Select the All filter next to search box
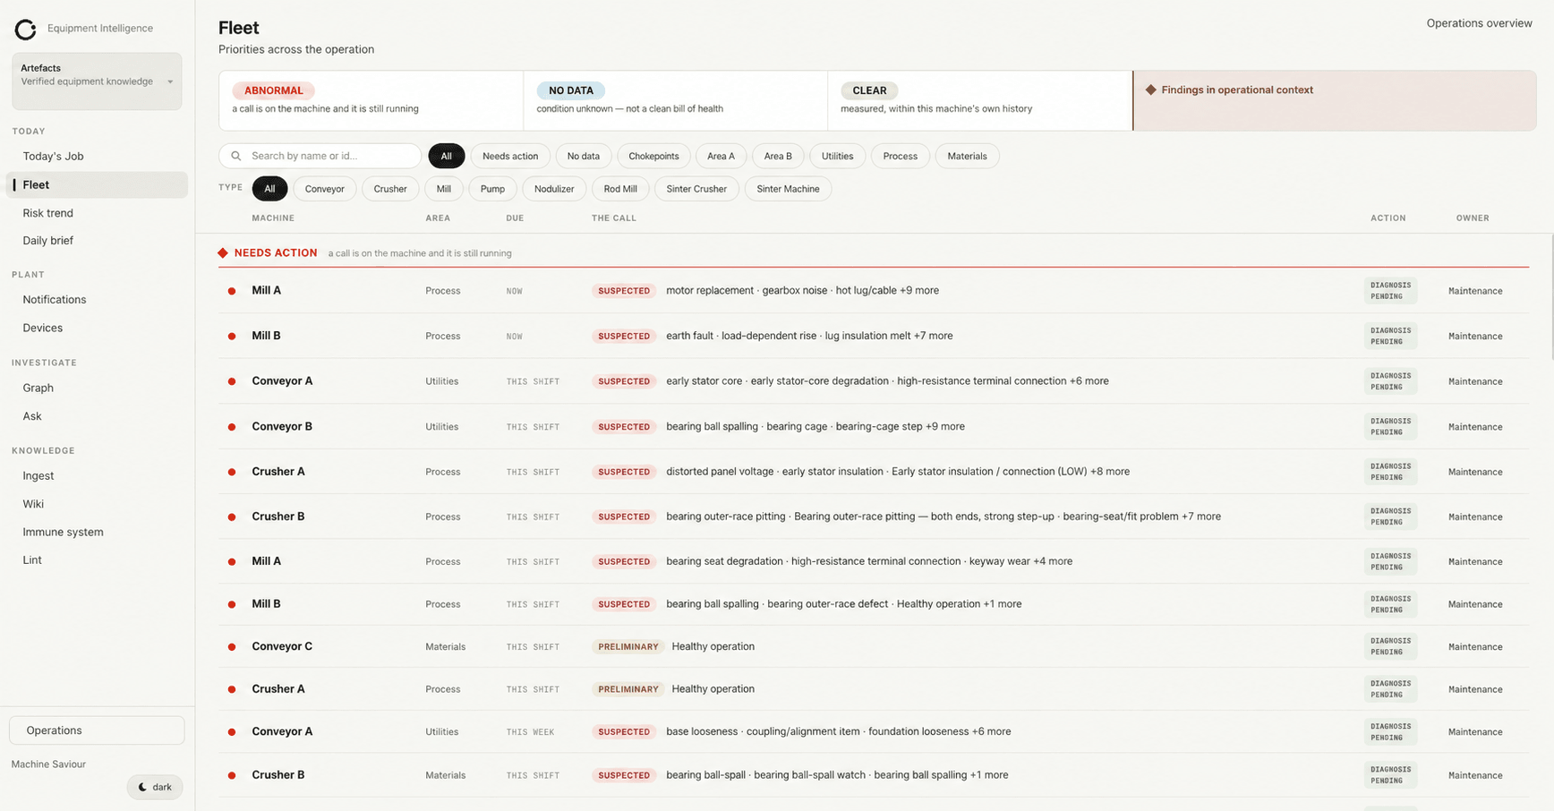 tap(446, 156)
